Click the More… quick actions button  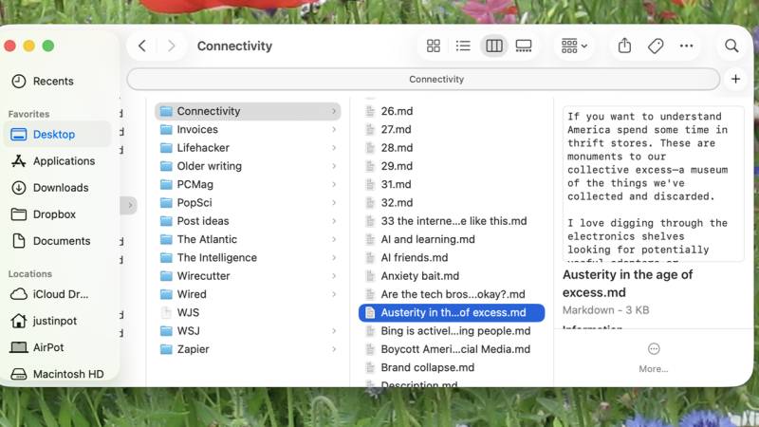coord(654,358)
